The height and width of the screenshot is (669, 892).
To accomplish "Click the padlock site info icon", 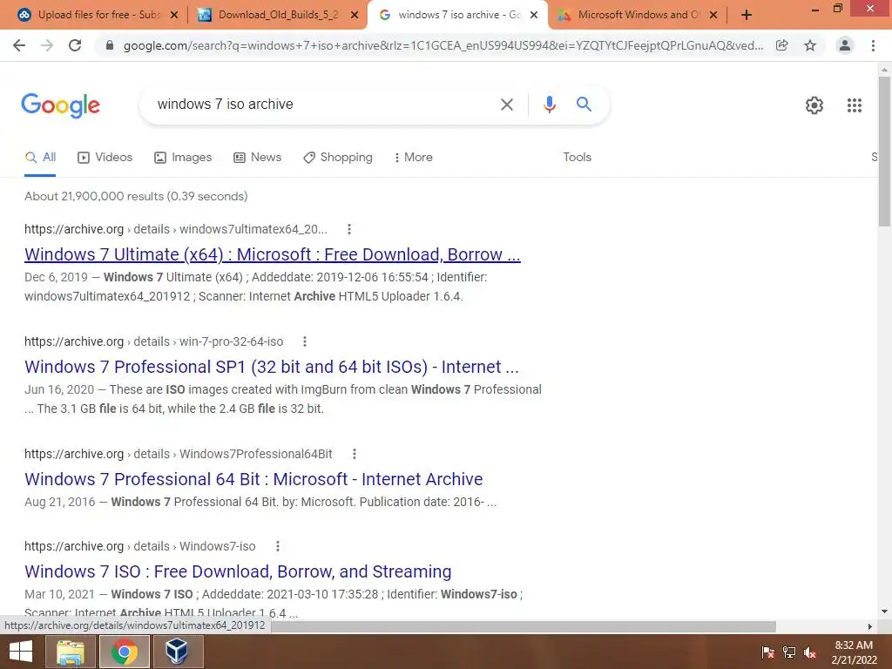I will pos(110,45).
